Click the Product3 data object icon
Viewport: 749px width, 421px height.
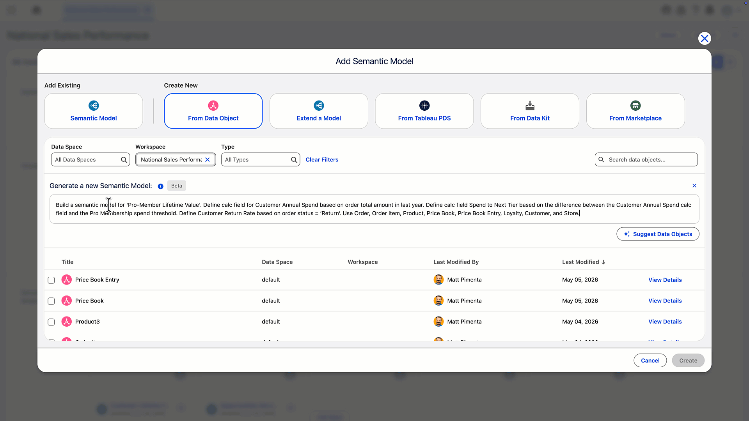pos(67,322)
